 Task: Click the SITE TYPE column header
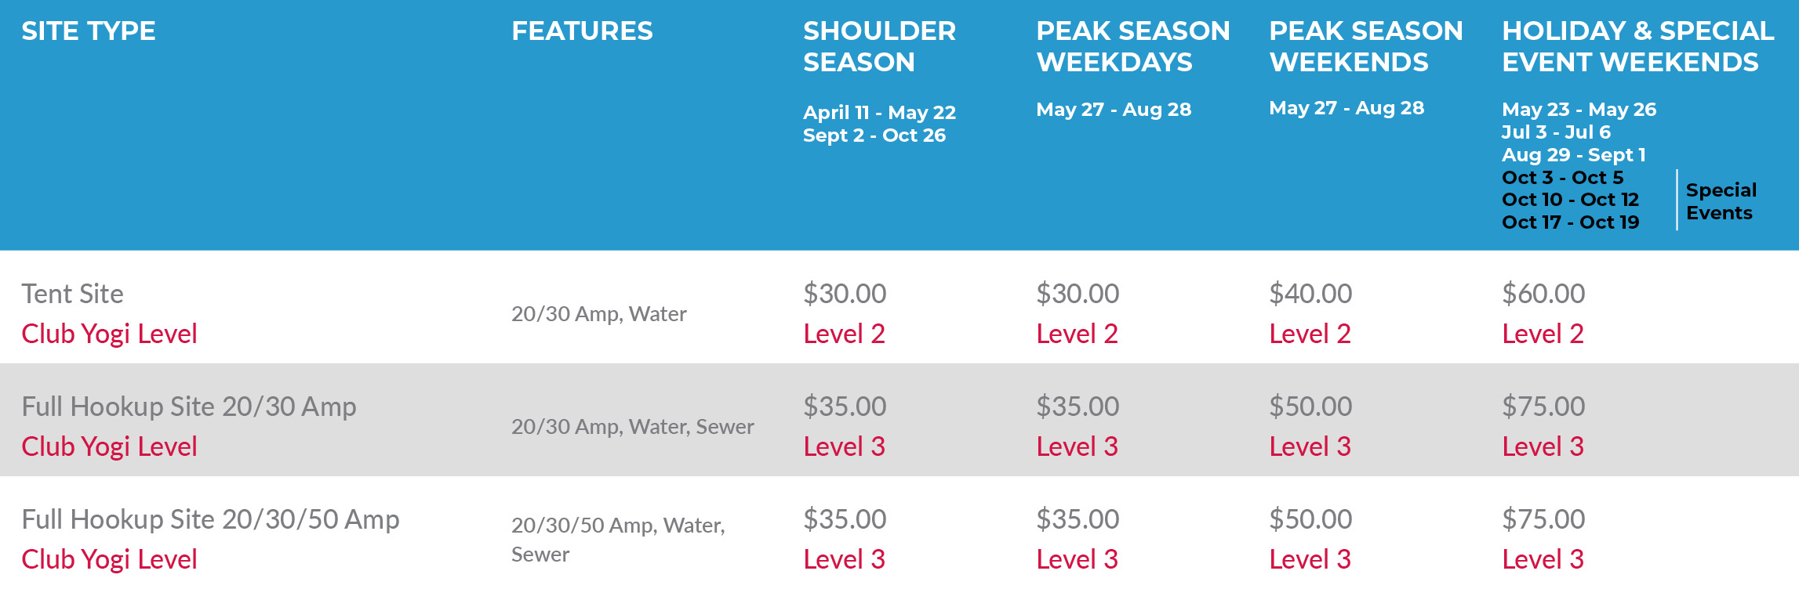point(89,31)
